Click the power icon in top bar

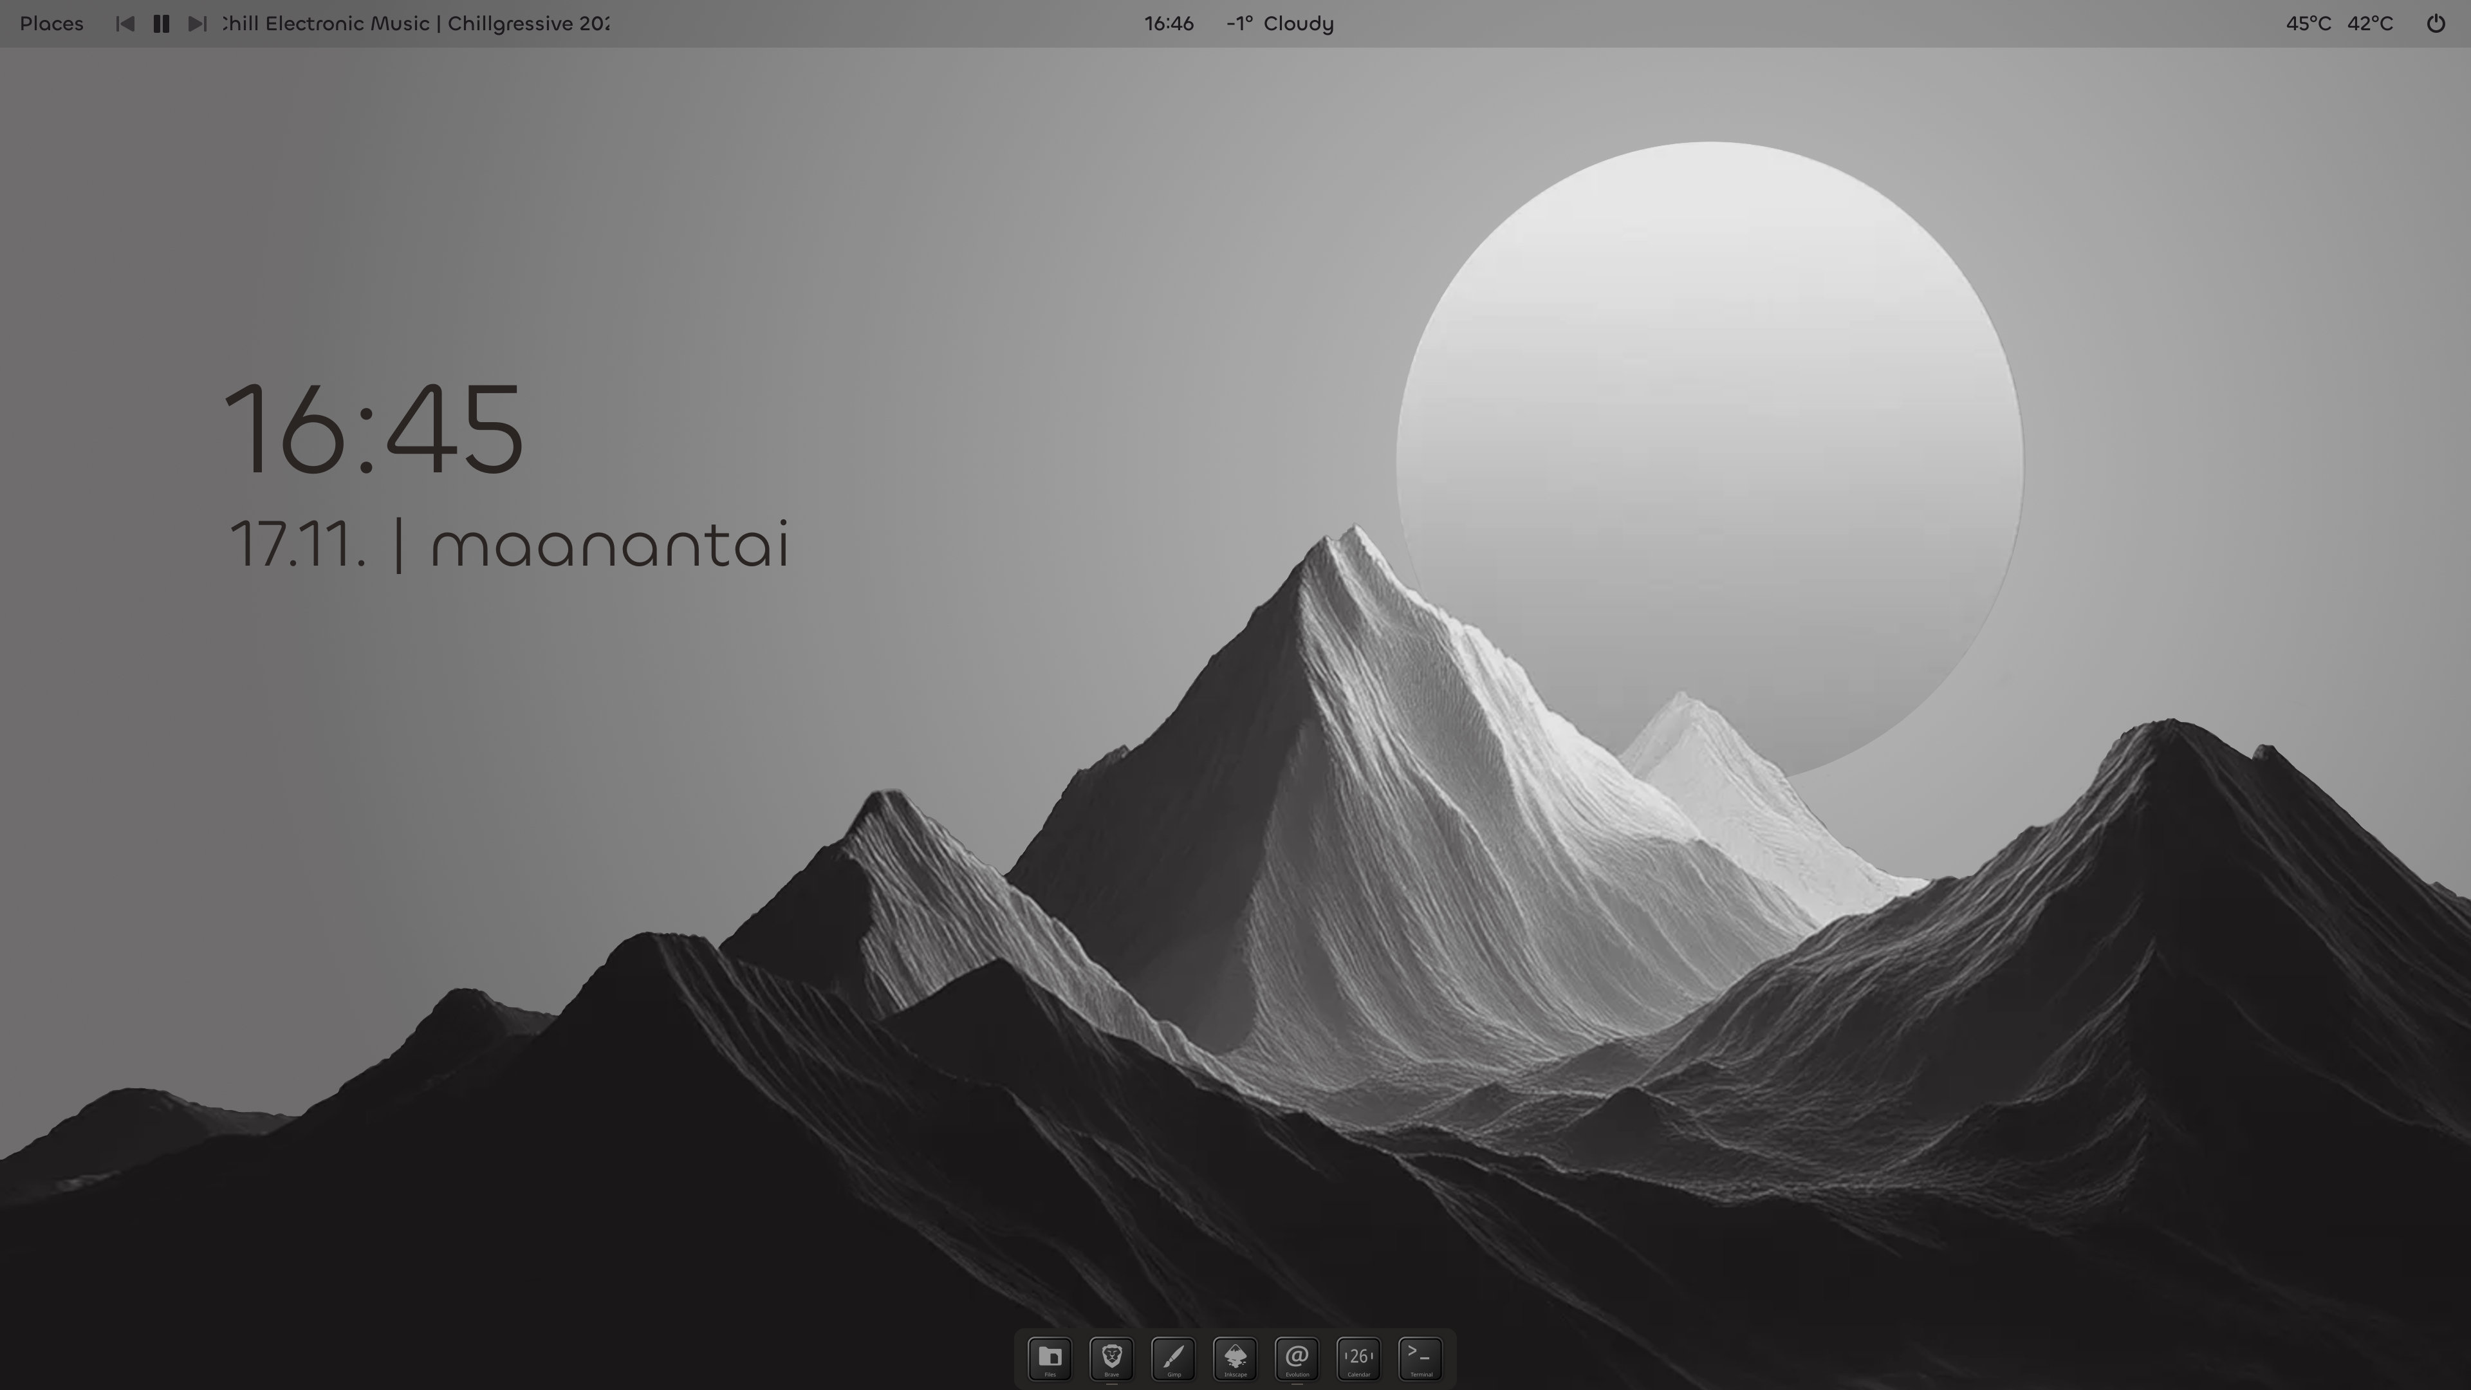(2436, 24)
